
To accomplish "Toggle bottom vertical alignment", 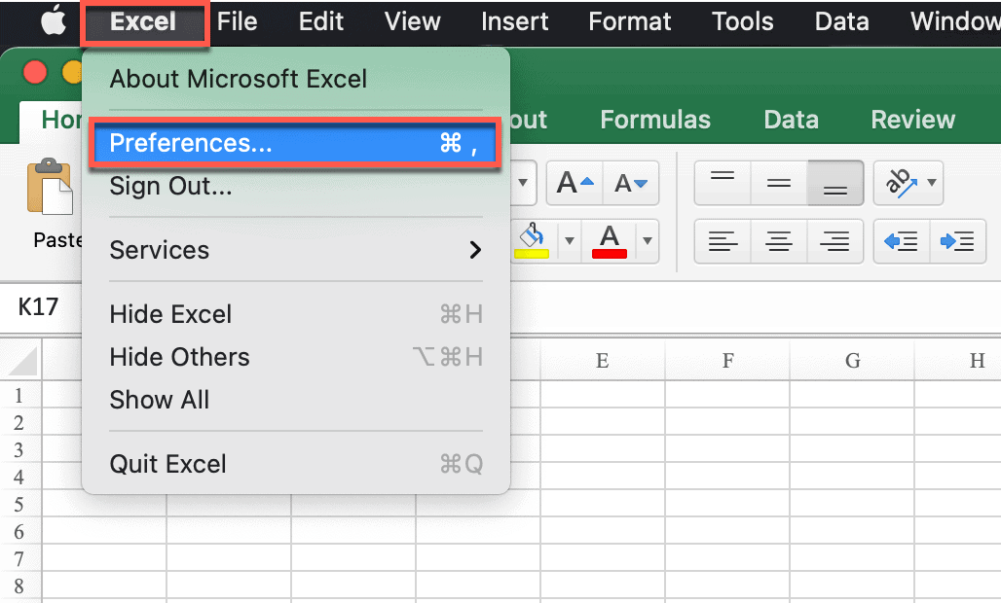I will click(x=834, y=183).
